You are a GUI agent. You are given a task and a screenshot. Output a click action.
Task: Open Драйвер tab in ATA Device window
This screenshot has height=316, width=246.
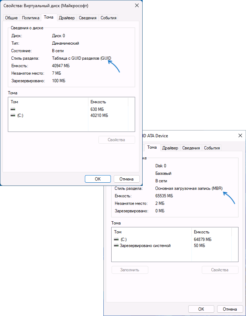tap(170, 148)
